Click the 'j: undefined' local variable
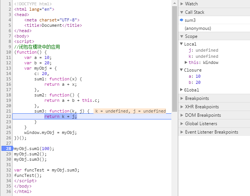Screen dimensions: 250x196 tap(203, 50)
